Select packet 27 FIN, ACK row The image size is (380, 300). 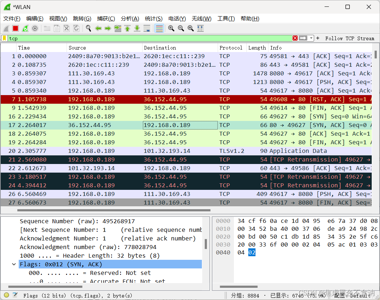point(186,203)
